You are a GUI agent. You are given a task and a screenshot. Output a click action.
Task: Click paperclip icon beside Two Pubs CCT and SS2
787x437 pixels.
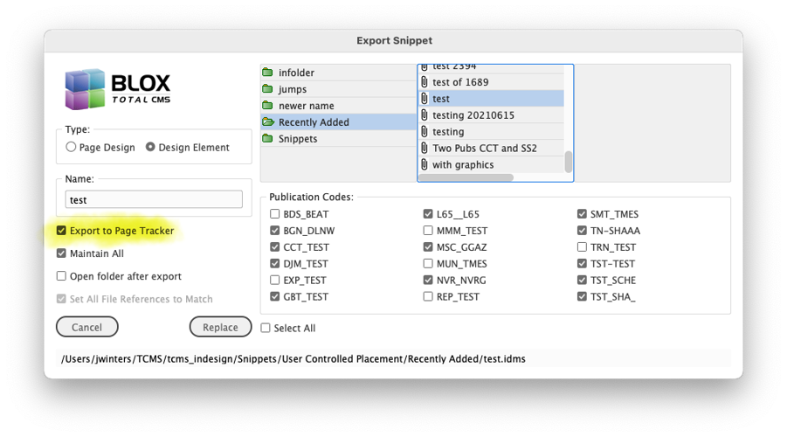425,149
